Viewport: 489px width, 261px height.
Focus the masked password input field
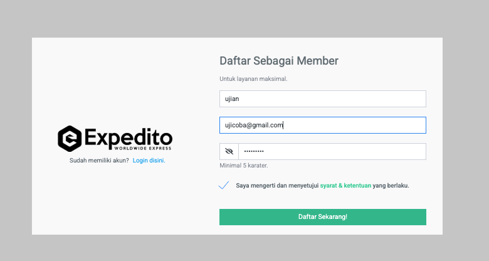pyautogui.click(x=332, y=151)
